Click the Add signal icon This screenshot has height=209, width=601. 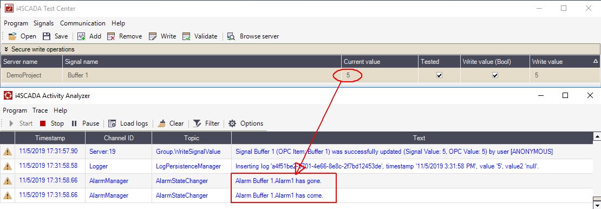pyautogui.click(x=81, y=36)
